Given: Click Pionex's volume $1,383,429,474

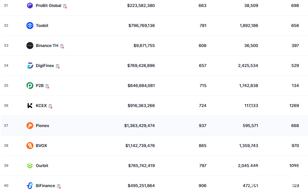Looking at the screenshot, I should pos(139,126).
